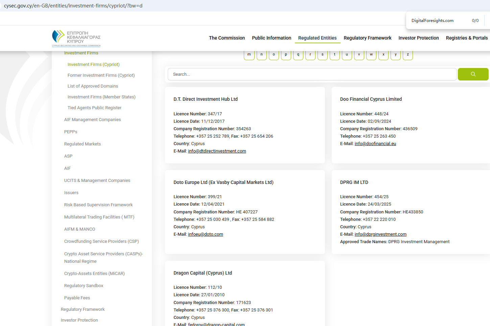The width and height of the screenshot is (490, 326).
Task: Email info@dtdirectinvestment.com link
Action: point(217,151)
